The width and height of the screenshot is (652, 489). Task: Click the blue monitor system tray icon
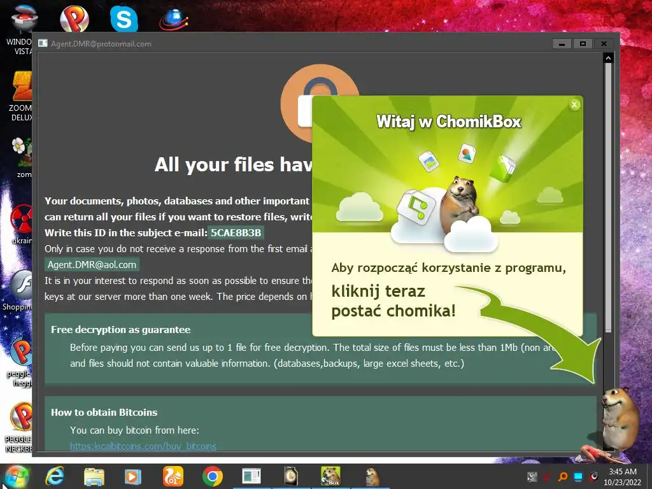pyautogui.click(x=578, y=476)
